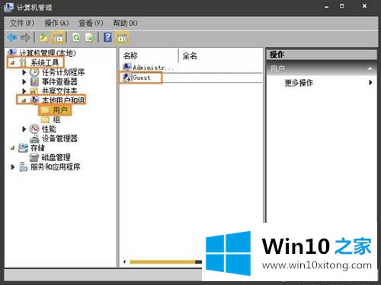Select the 性能 tree item label
Image resolution: width=381 pixels, height=285 pixels.
[49, 129]
